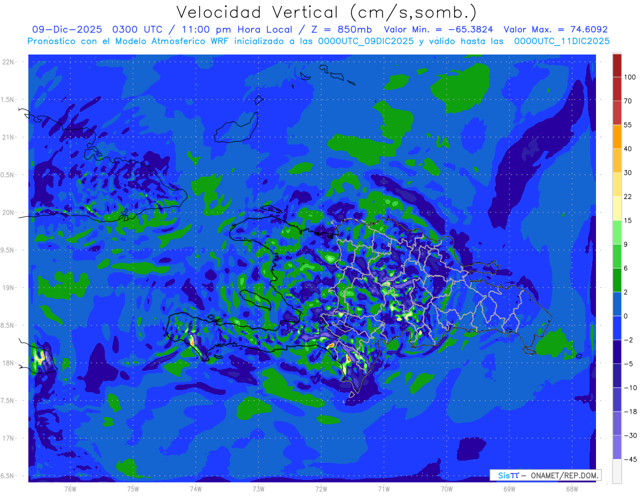Click the colorbar label '40'
This screenshot has height=496, width=642.
pos(628,148)
